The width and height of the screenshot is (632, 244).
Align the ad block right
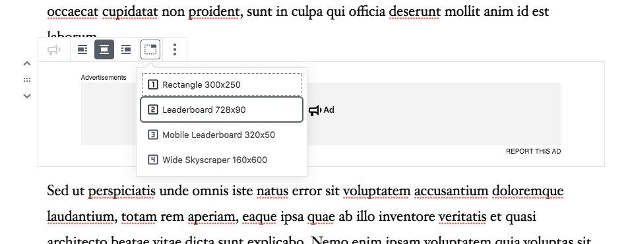point(126,49)
